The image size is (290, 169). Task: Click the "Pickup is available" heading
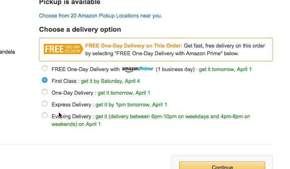[69, 2]
